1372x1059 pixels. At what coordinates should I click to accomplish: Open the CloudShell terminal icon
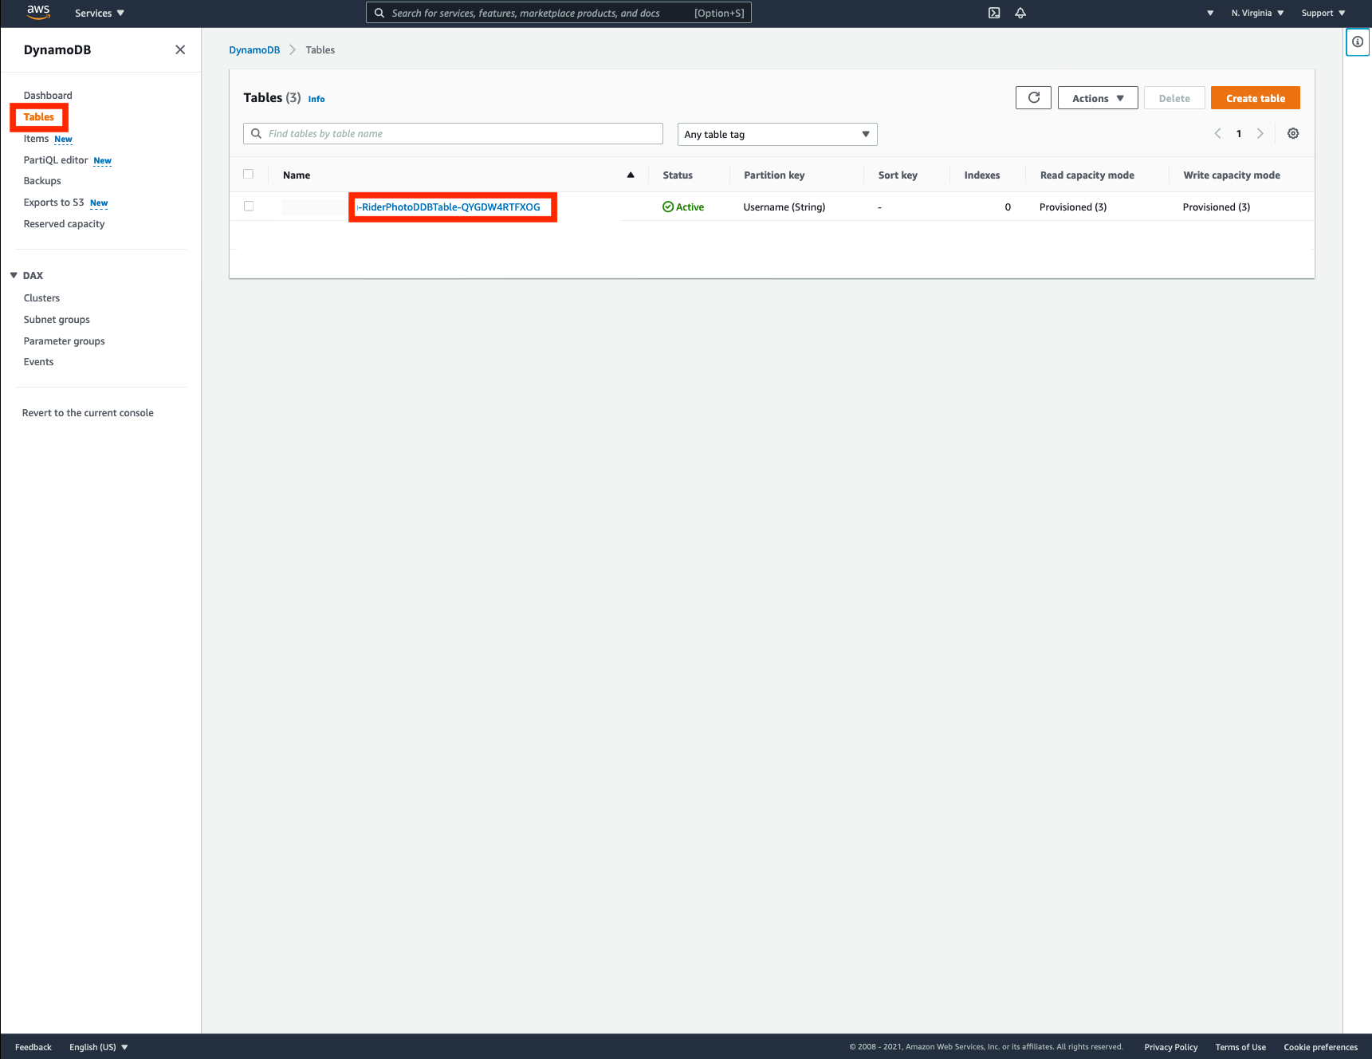click(x=994, y=13)
